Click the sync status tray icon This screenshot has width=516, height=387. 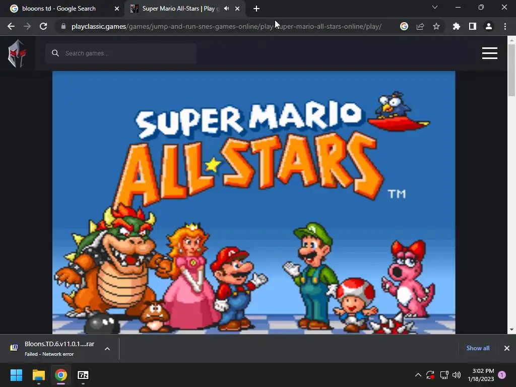pyautogui.click(x=430, y=375)
